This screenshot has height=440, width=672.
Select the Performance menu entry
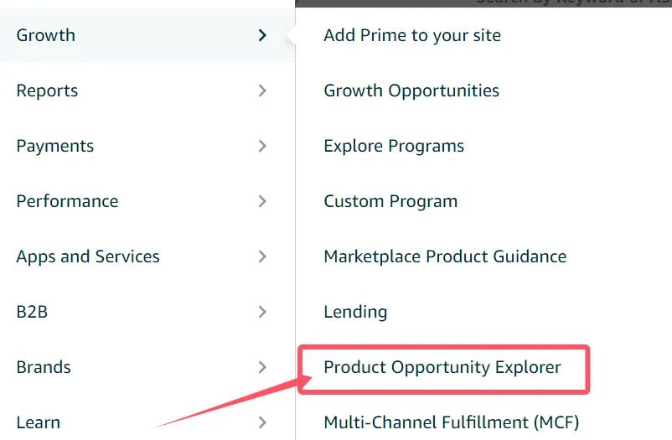pos(67,201)
